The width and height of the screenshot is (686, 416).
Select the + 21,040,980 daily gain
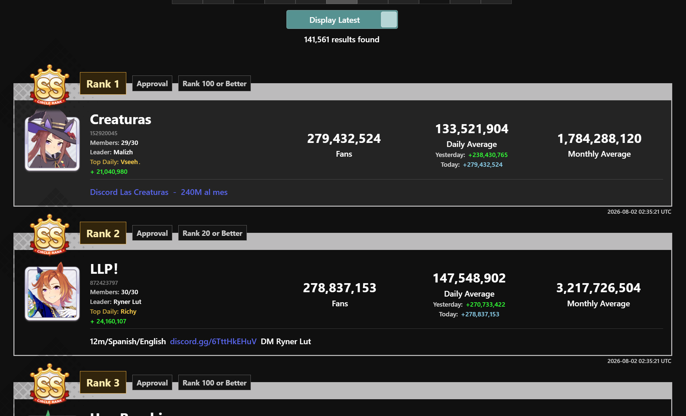pos(109,172)
